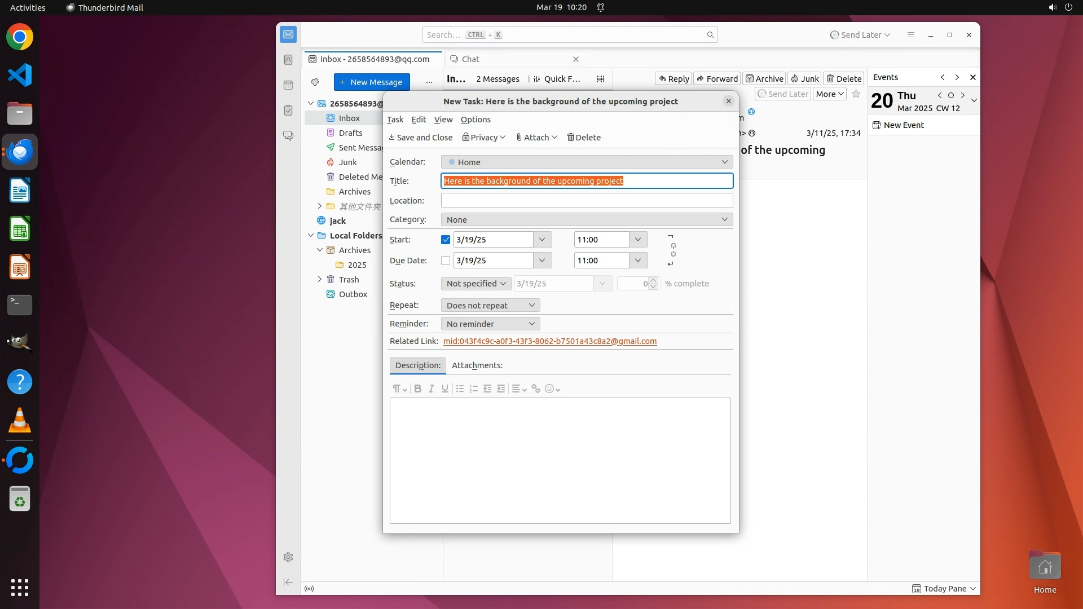The width and height of the screenshot is (1083, 609).
Task: Open the Reminder dropdown
Action: [x=490, y=324]
